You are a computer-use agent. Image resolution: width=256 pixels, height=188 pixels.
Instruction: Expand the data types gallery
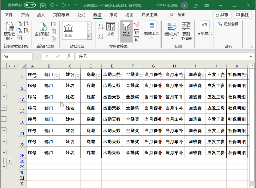click(x=89, y=36)
